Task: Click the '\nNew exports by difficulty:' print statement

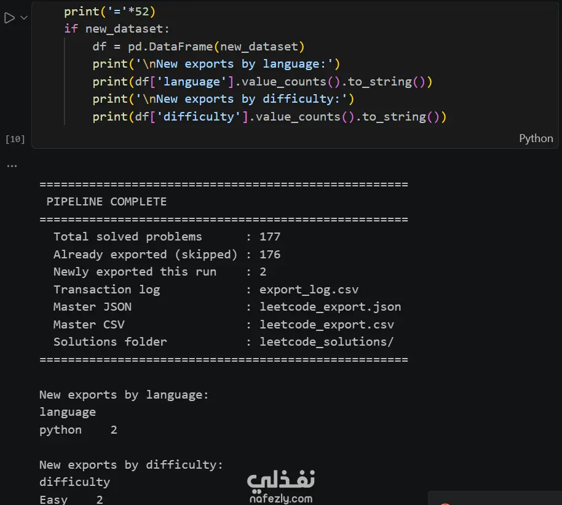Action: [x=223, y=99]
